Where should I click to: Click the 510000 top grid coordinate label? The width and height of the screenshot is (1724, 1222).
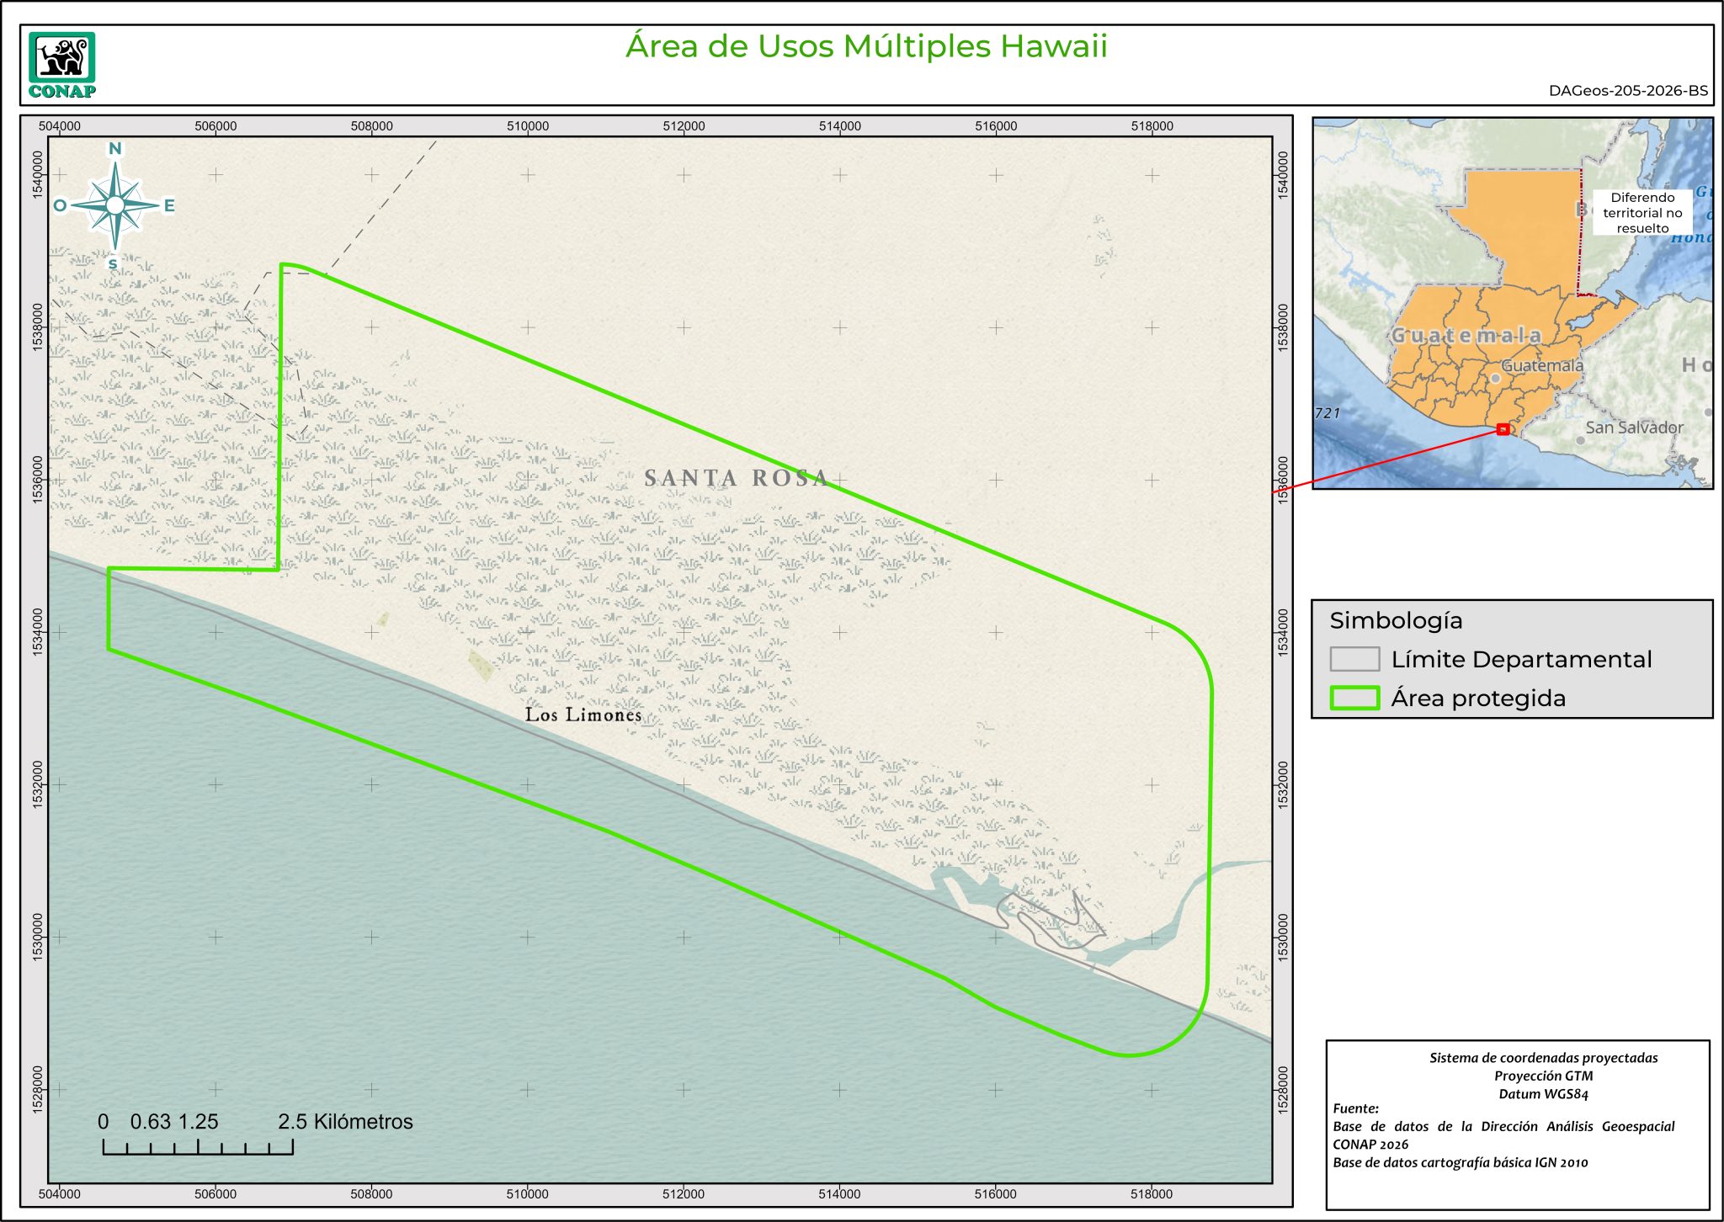[x=527, y=126]
